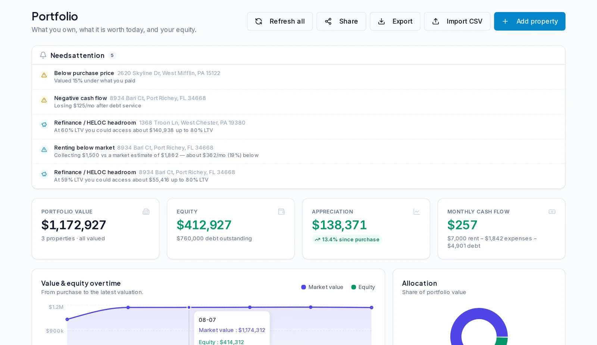Image resolution: width=597 pixels, height=345 pixels.
Task: Export the portfolio data
Action: click(395, 21)
